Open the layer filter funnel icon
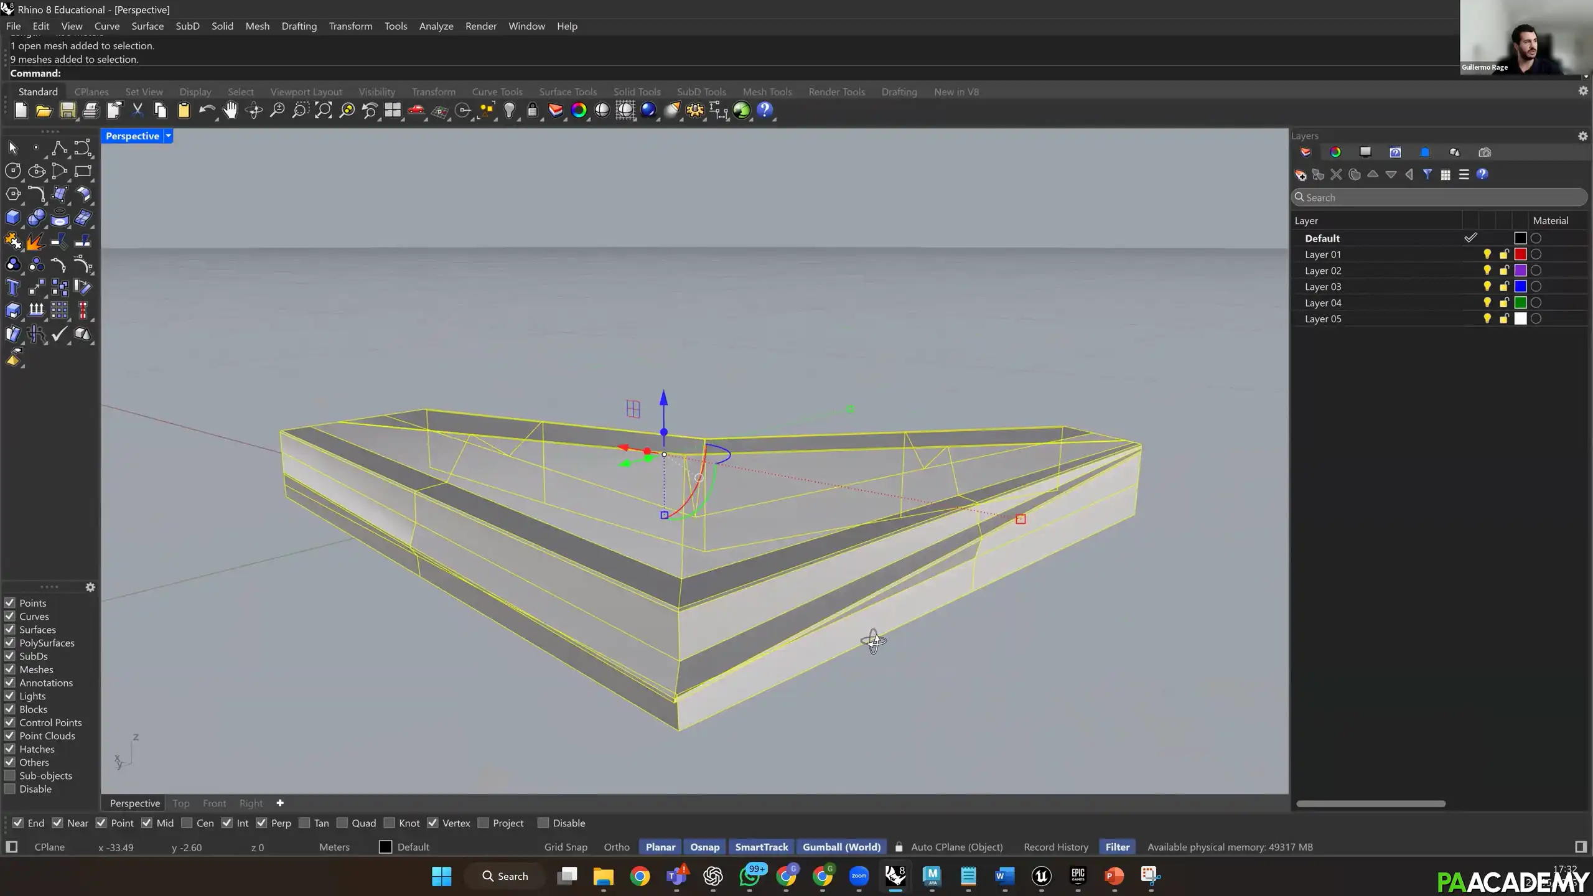The height and width of the screenshot is (896, 1593). point(1428,175)
